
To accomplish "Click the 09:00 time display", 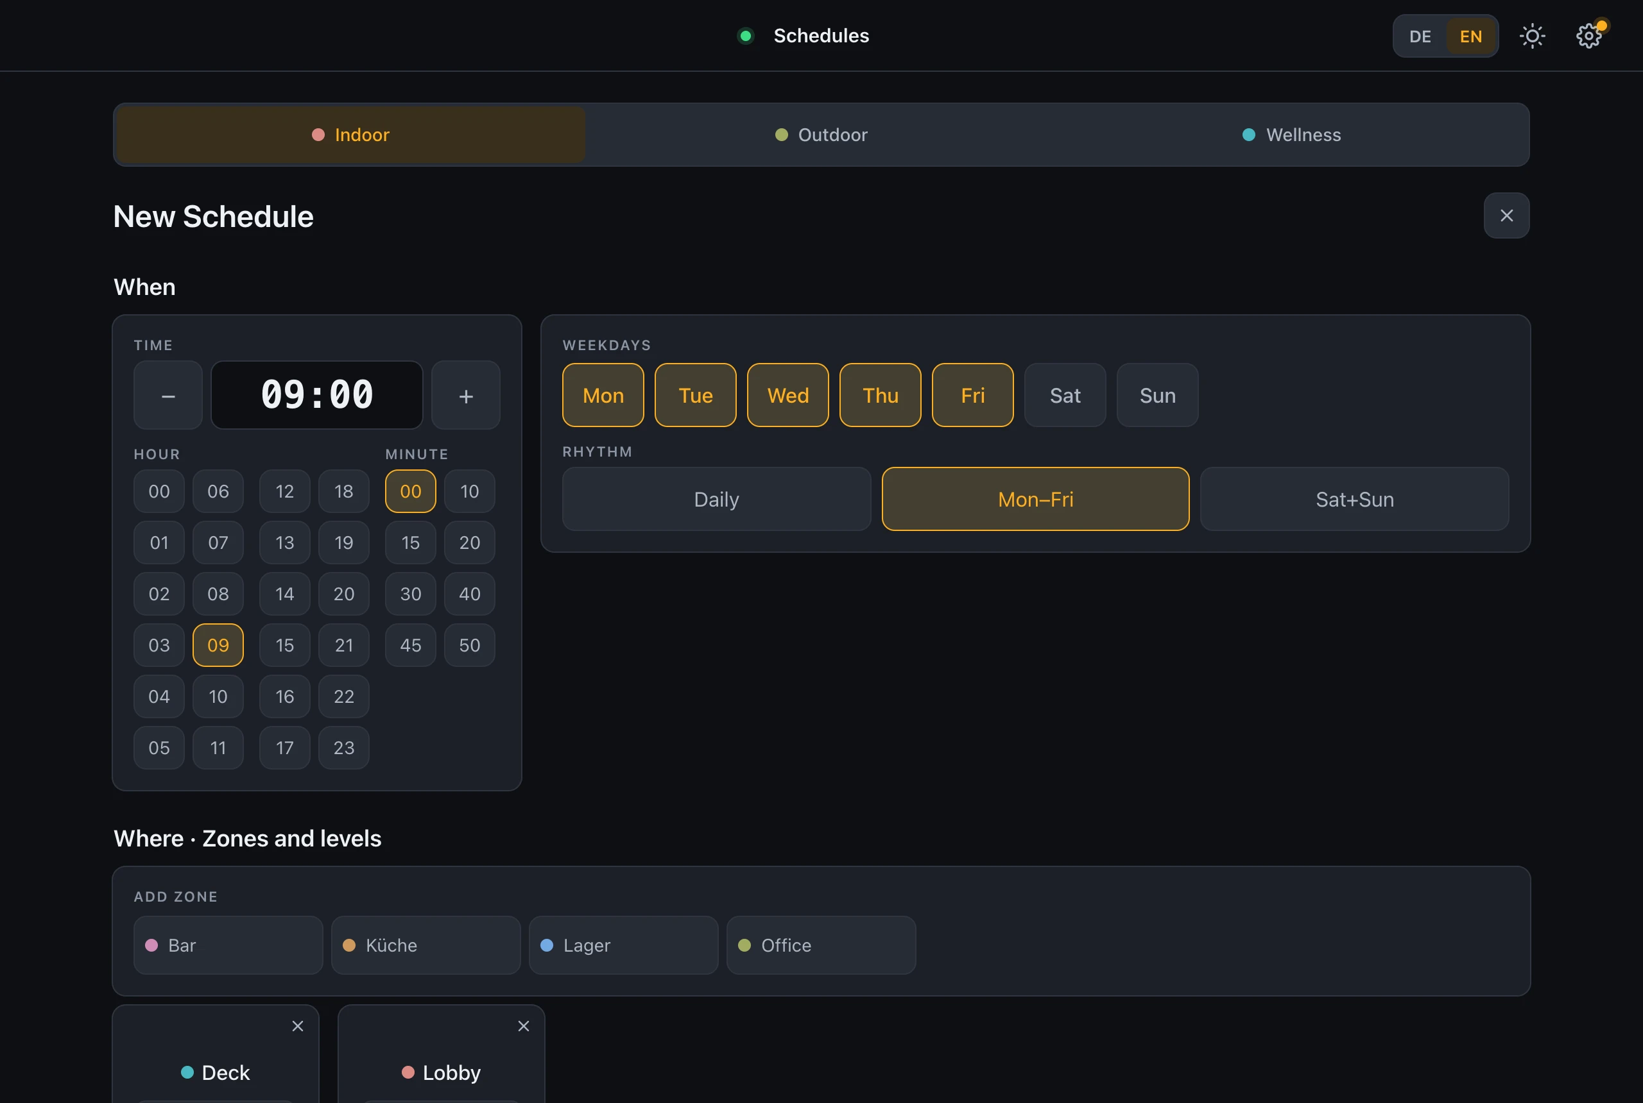I will [x=317, y=394].
